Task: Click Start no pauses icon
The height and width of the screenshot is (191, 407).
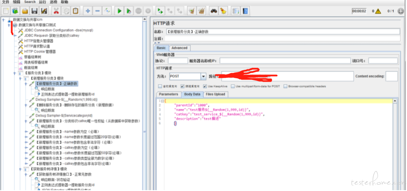Action: pyautogui.click(x=129, y=11)
